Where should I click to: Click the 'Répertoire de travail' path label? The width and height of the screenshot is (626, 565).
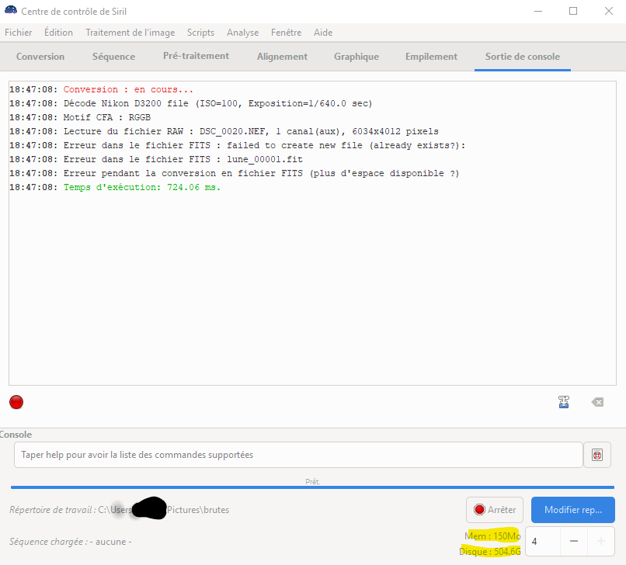[120, 510]
